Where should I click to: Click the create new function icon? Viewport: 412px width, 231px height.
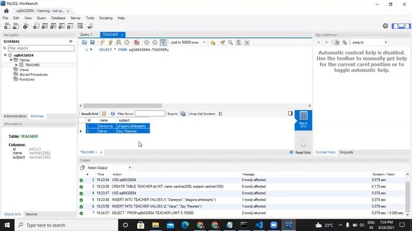coord(70,26)
